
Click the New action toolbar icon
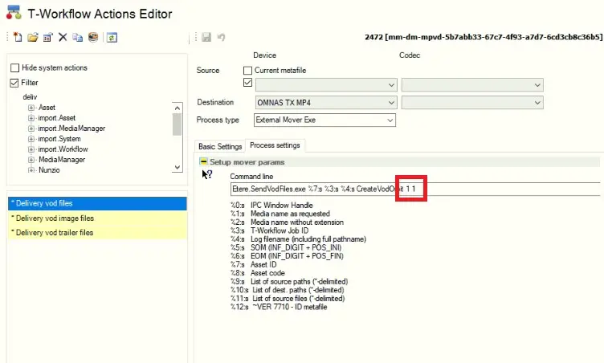[18, 37]
